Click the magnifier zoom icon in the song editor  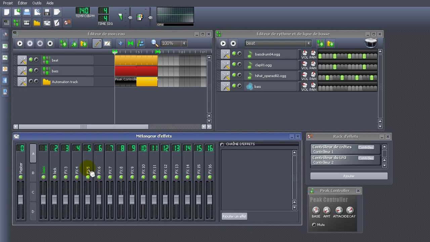(155, 43)
